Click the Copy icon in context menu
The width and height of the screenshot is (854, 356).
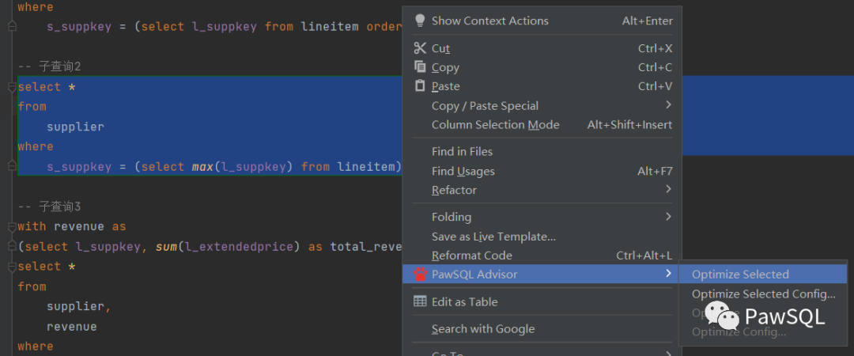click(420, 67)
